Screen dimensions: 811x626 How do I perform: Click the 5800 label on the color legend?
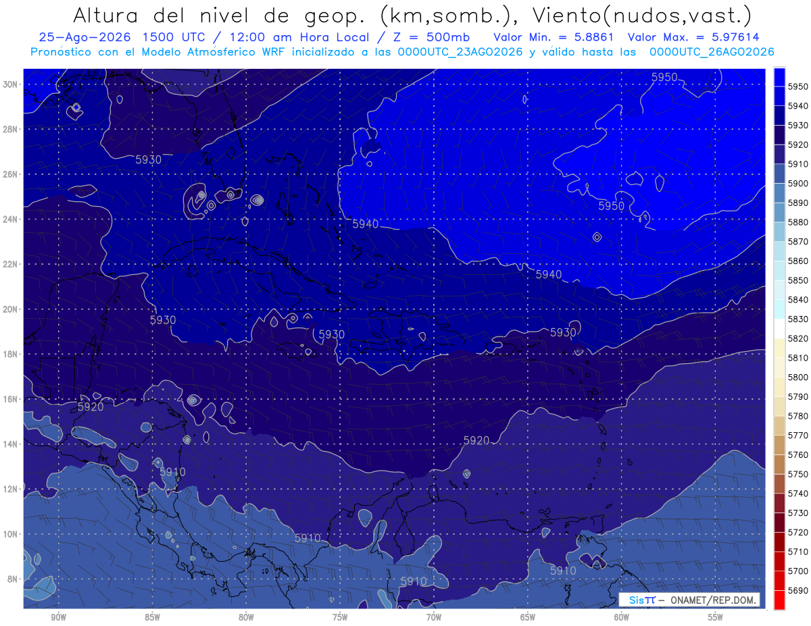798,377
